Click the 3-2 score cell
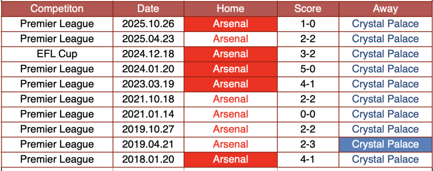 308,54
